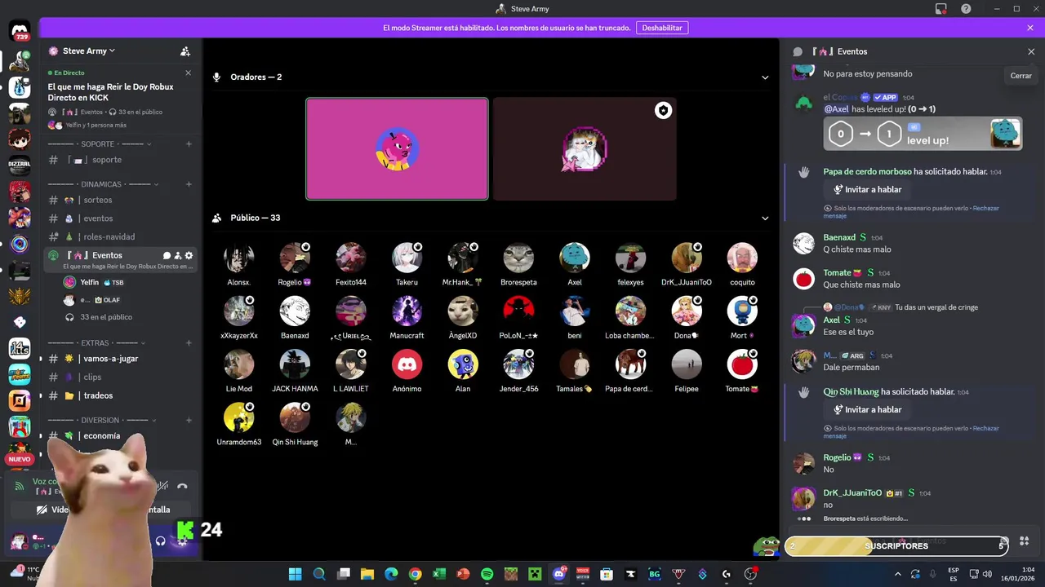The image size is (1045, 587).
Task: Select the second speaker tile
Action: click(x=585, y=149)
